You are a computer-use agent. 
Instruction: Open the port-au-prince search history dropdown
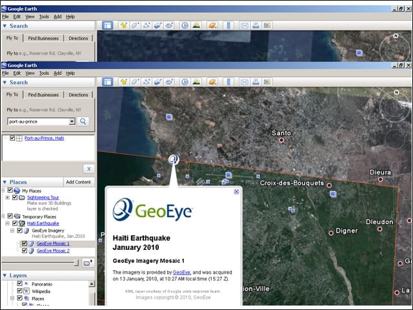click(x=72, y=121)
